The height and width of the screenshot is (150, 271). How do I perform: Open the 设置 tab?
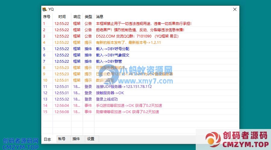91,139
